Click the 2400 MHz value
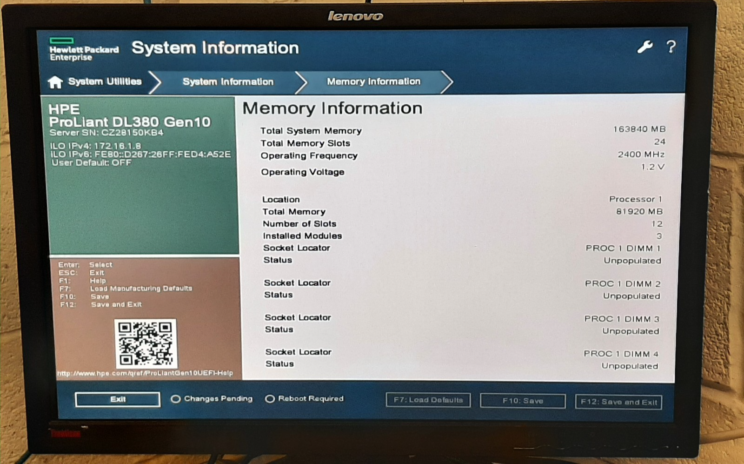The width and height of the screenshot is (744, 464). coord(641,154)
